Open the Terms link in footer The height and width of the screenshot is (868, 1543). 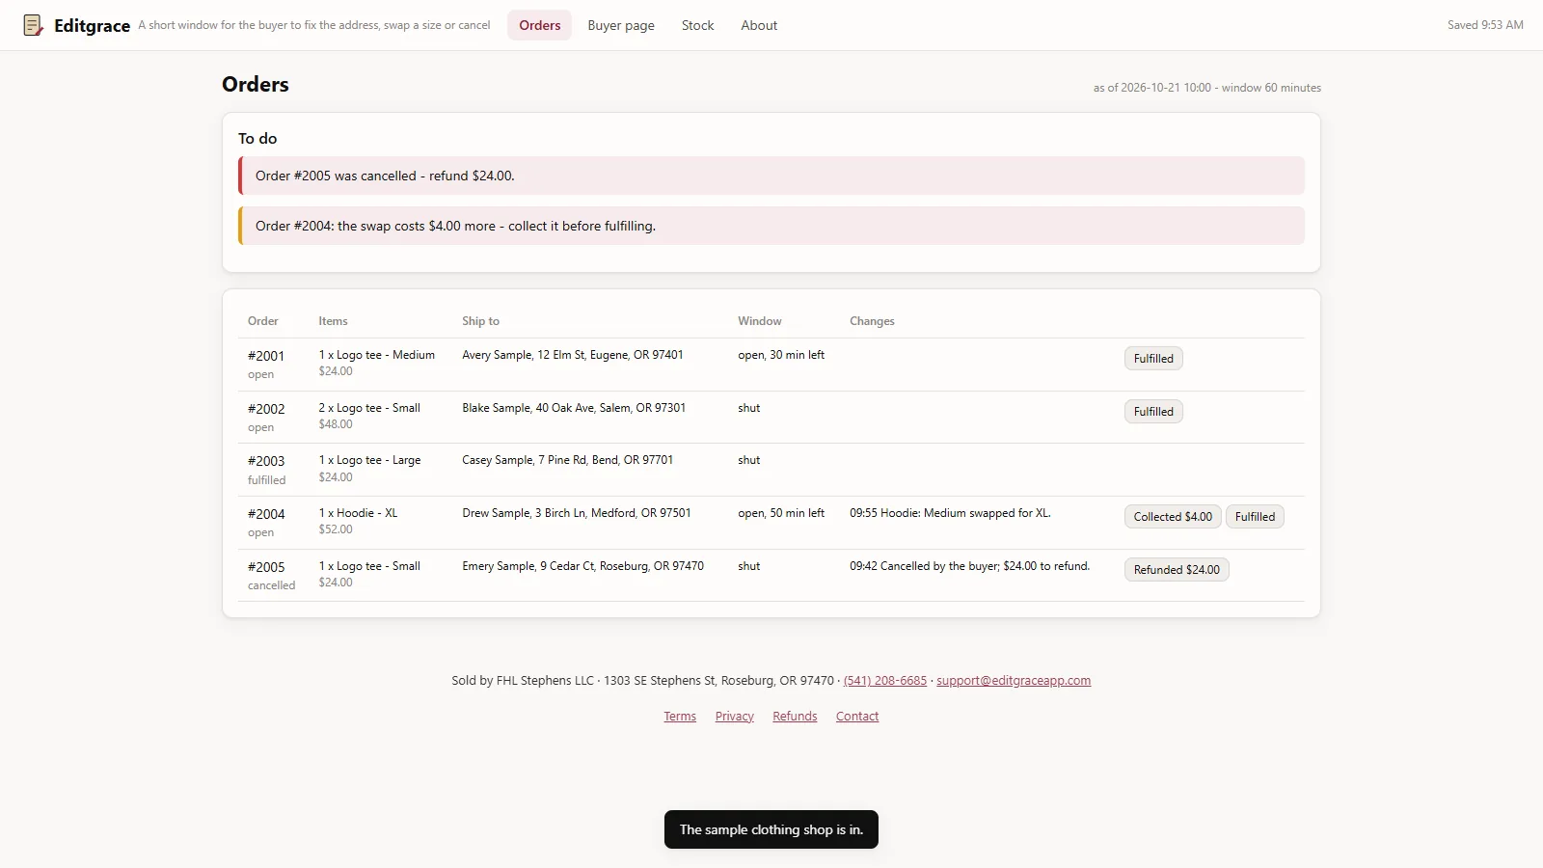(x=680, y=717)
